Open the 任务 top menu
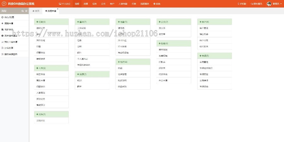The height and width of the screenshot is (142, 284). click(x=95, y=3)
